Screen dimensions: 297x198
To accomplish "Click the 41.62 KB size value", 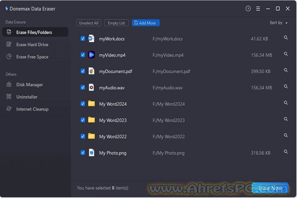I will 259,39.
